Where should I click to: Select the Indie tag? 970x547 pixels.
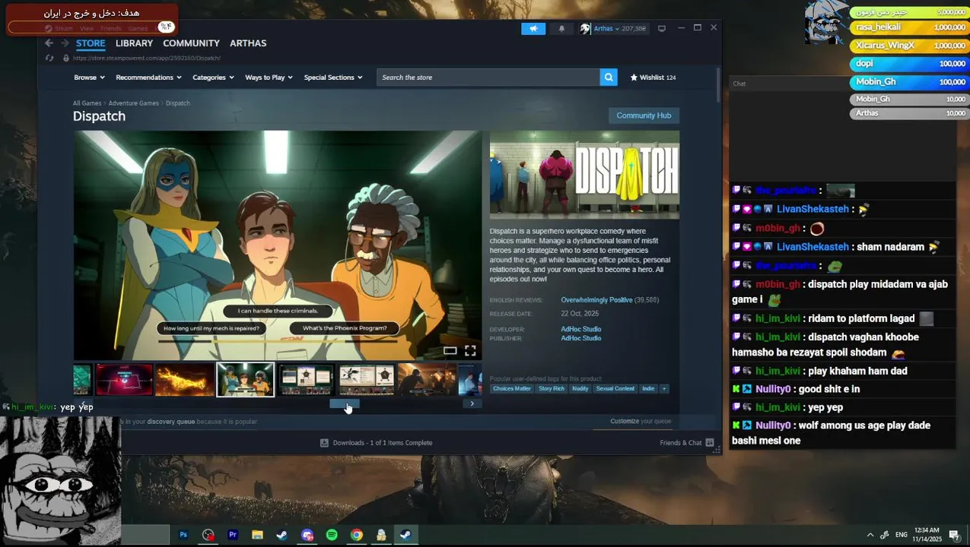point(648,388)
